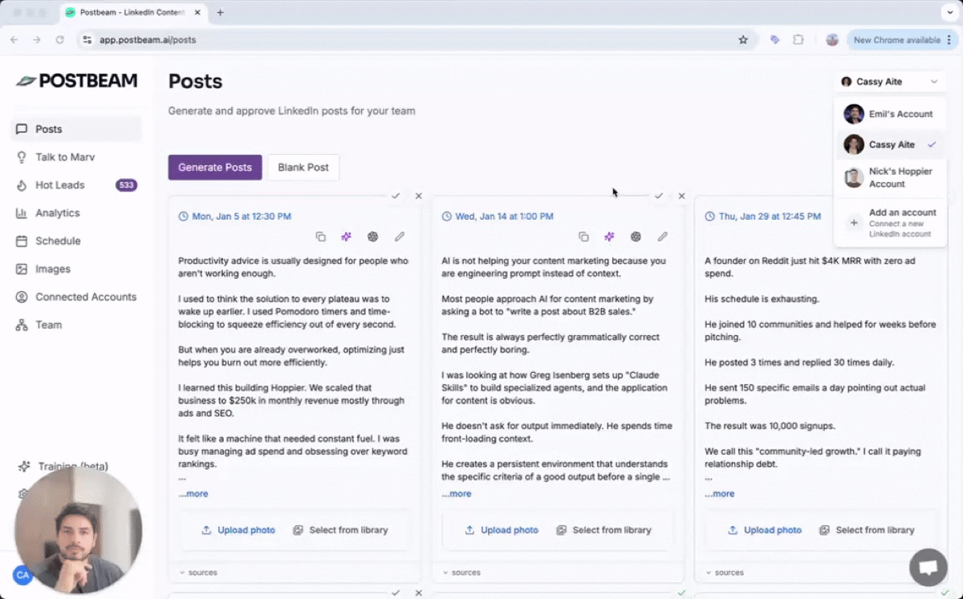Upload photo to the Jan 29 post
Screen dimensions: 963x599
tap(765, 530)
